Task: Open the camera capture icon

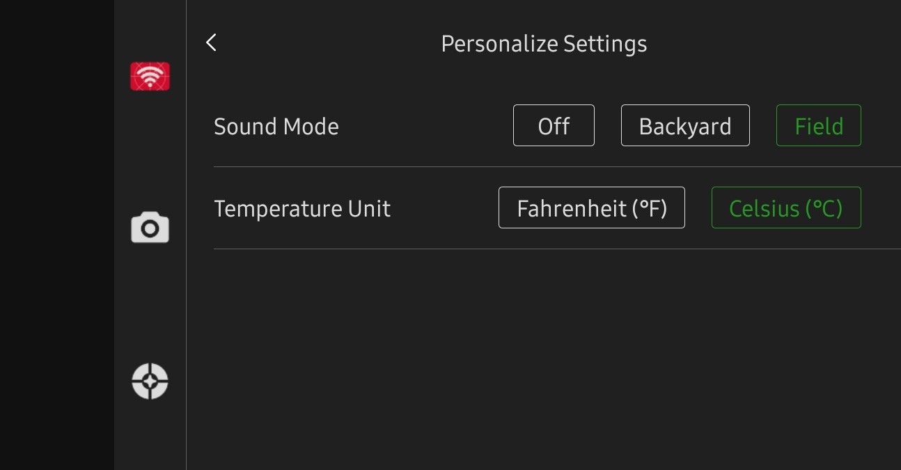Action: [x=150, y=228]
